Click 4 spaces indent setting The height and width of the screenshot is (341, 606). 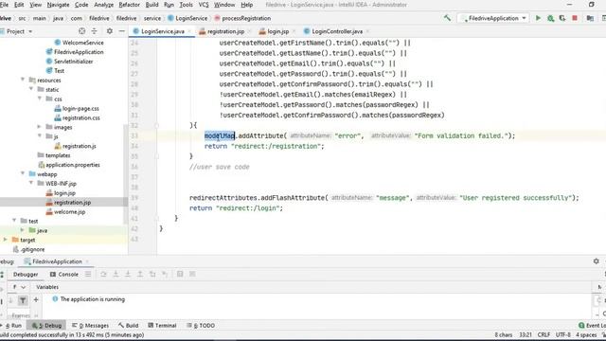pos(586,334)
